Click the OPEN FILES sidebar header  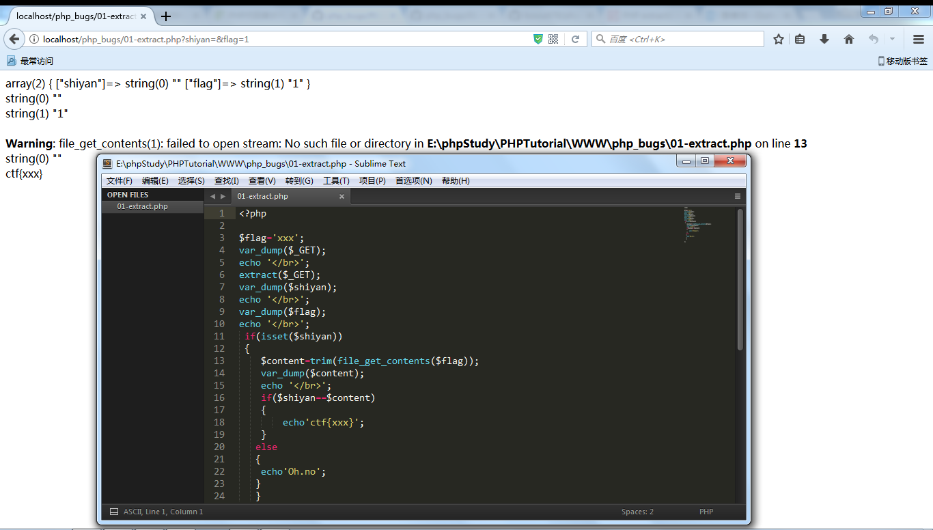coord(128,195)
